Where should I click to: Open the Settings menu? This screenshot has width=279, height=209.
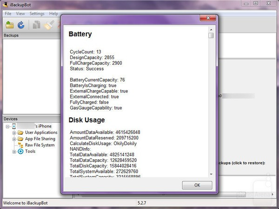(37, 14)
